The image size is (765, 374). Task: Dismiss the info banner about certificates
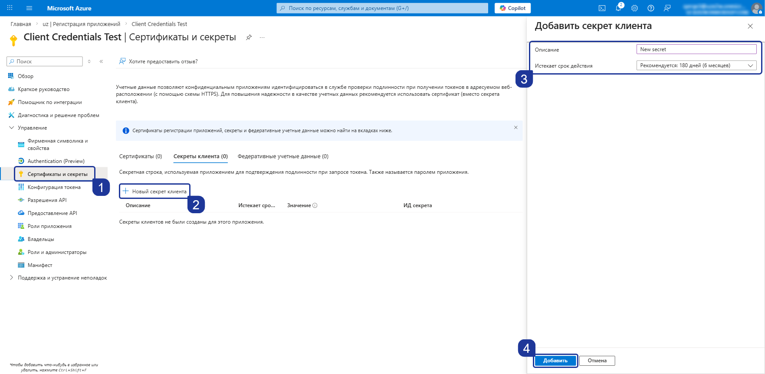coord(515,127)
